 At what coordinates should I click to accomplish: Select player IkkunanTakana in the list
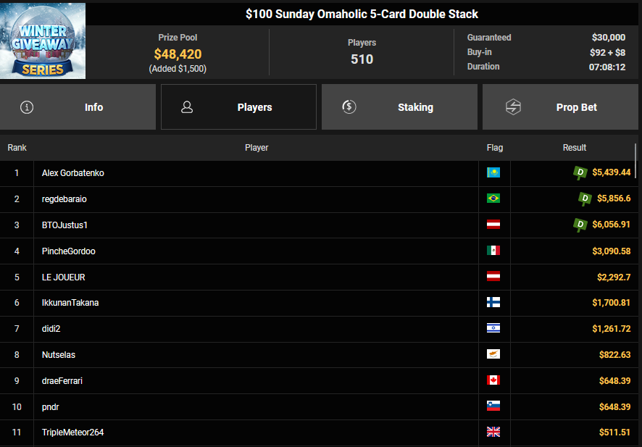(x=70, y=303)
